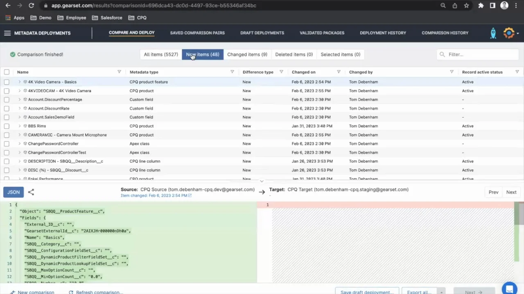Click the Record active status filter icon
This screenshot has width=524, height=294.
coord(517,72)
